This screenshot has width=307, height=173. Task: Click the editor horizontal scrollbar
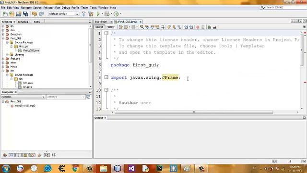click(x=194, y=112)
